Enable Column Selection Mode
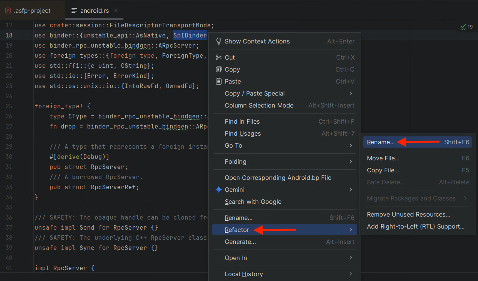Screen dimensions: 478x281 click(259, 105)
